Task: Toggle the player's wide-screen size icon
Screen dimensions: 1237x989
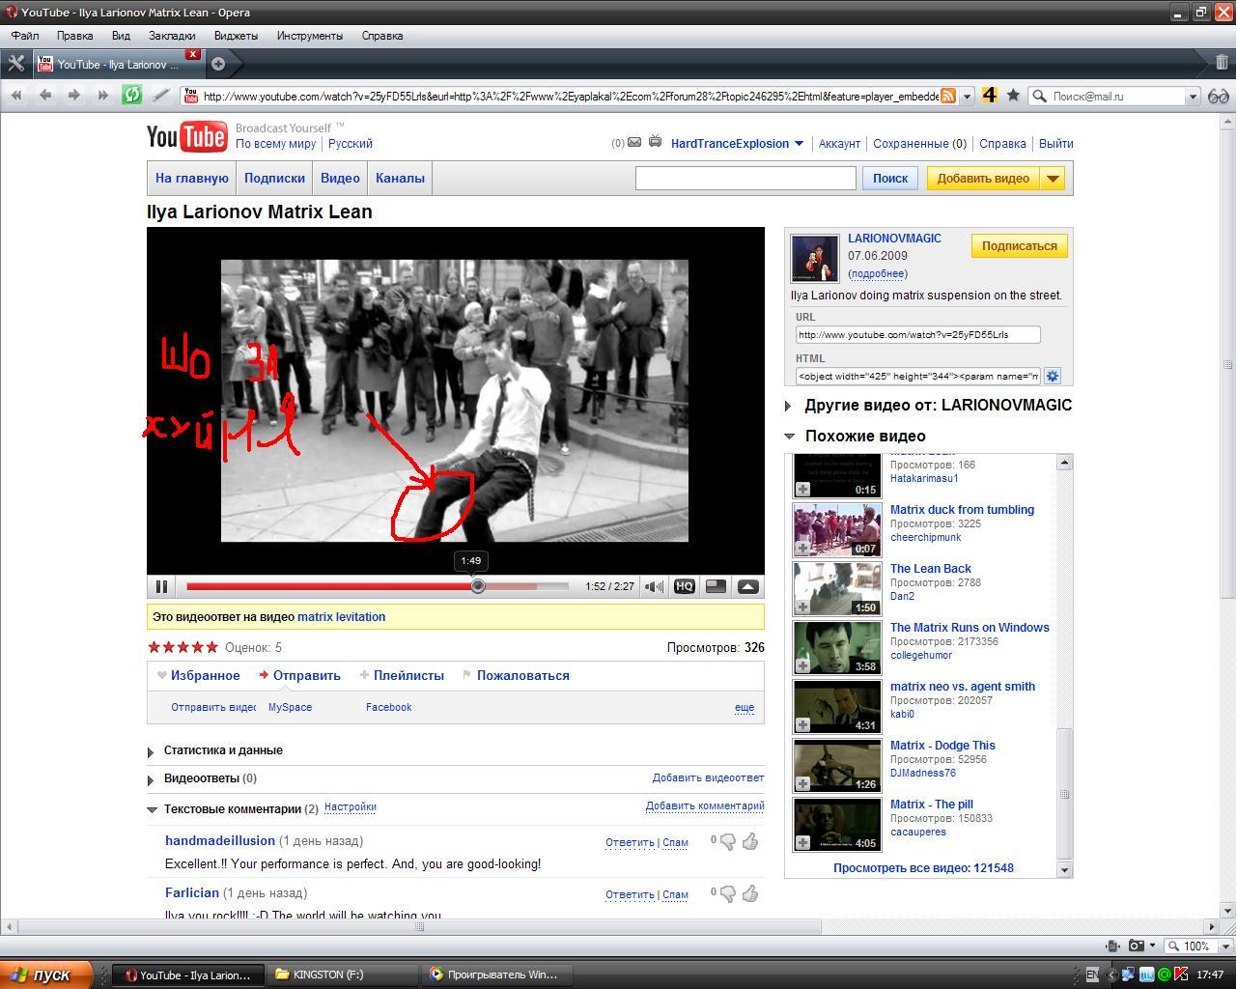Action: [x=716, y=586]
